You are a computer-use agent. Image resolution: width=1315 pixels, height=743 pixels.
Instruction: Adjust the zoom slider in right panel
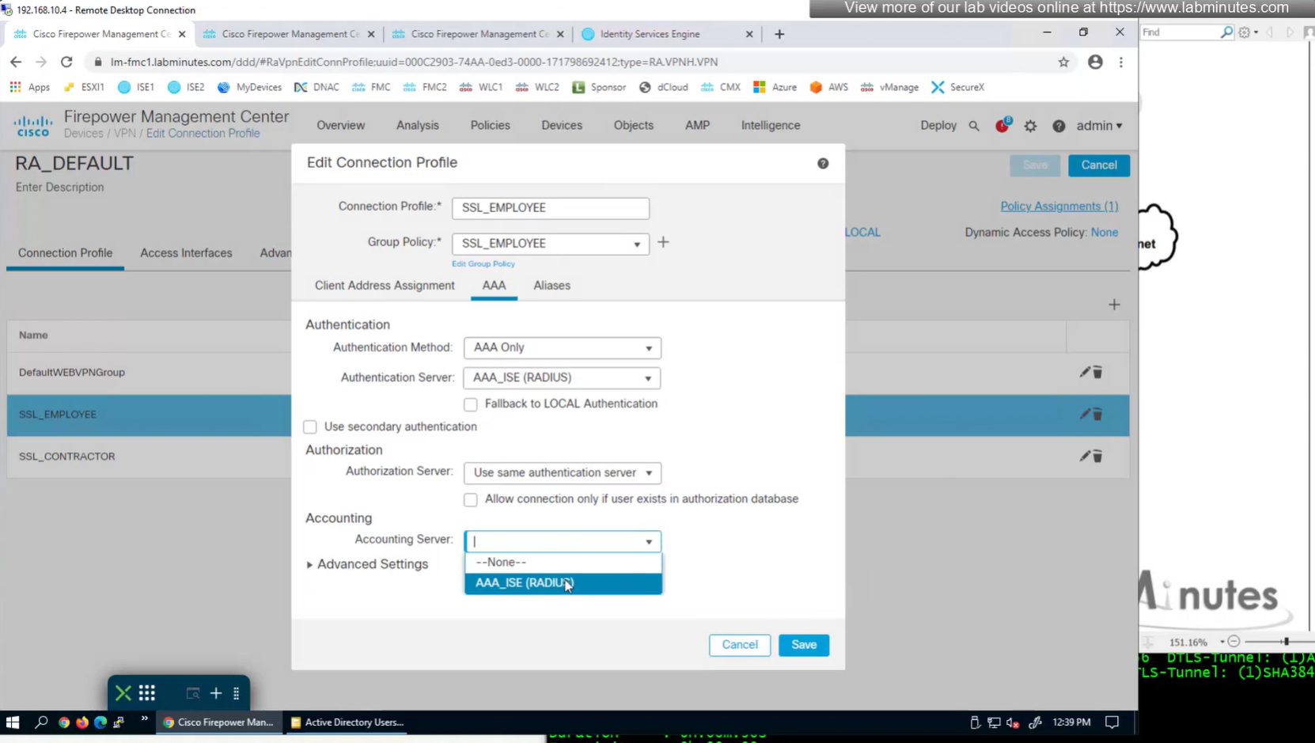(1286, 642)
